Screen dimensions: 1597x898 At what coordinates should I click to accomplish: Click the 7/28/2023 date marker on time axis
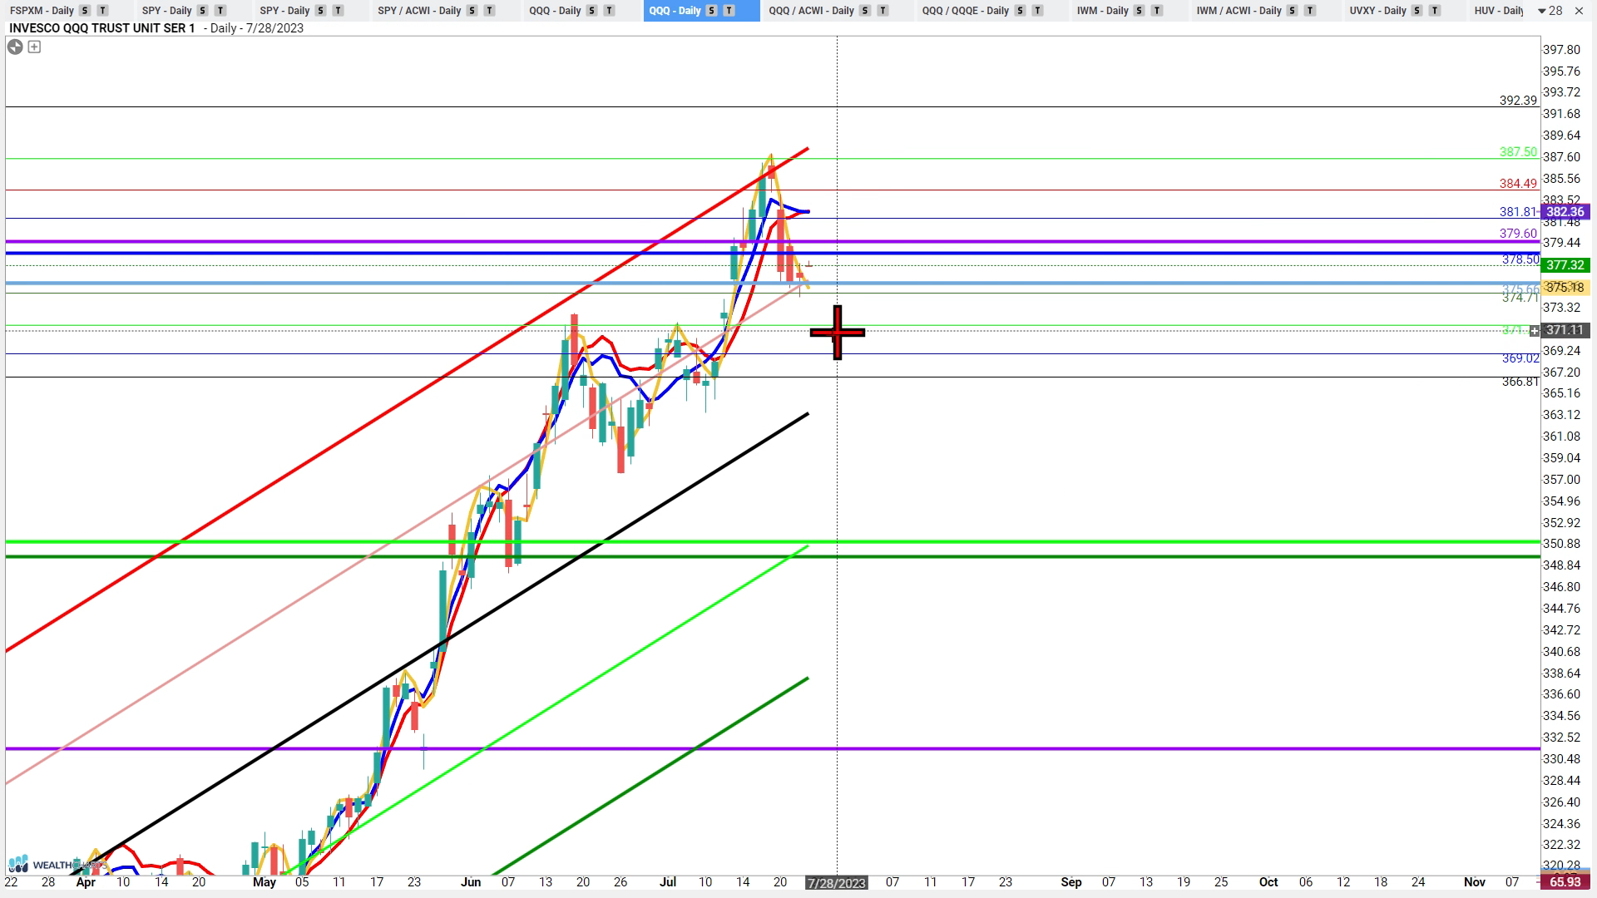click(837, 883)
